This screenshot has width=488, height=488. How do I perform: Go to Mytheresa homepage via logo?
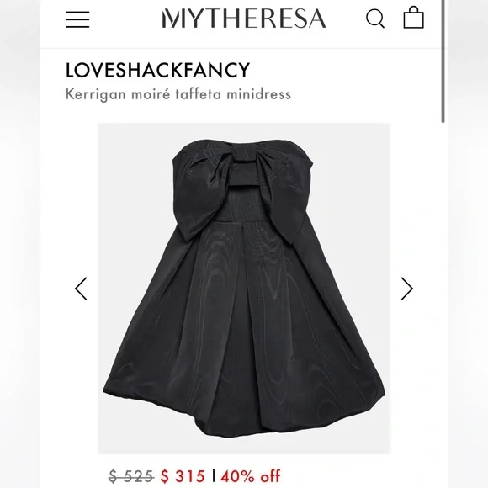244,19
